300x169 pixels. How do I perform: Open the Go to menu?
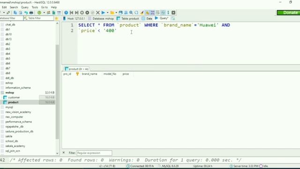coord(44,8)
